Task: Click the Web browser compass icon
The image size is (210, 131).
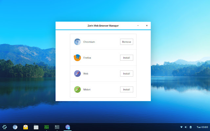Action: point(77,73)
